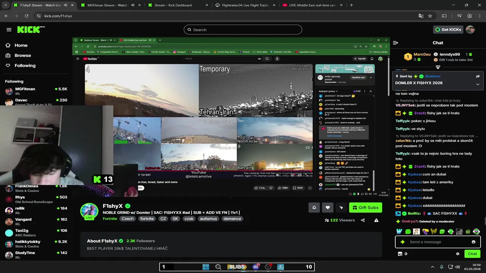486x273 pixels.
Task: Insert the blue W emote
Action: (399, 231)
